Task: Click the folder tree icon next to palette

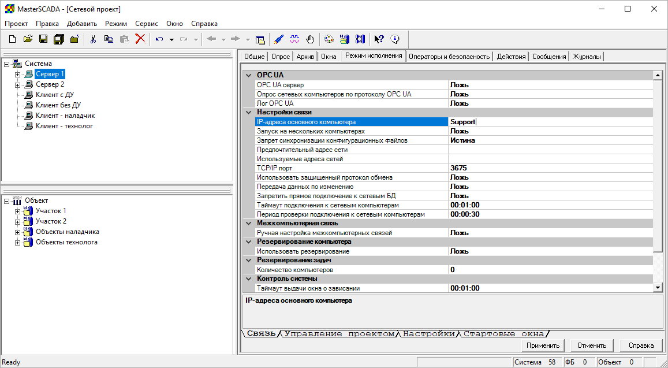Action: (344, 39)
